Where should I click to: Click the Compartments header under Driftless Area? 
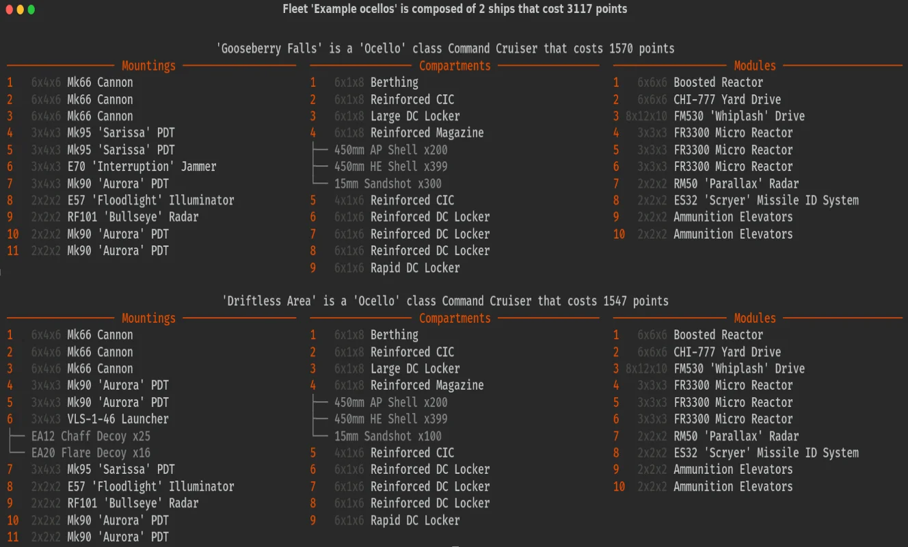(455, 318)
